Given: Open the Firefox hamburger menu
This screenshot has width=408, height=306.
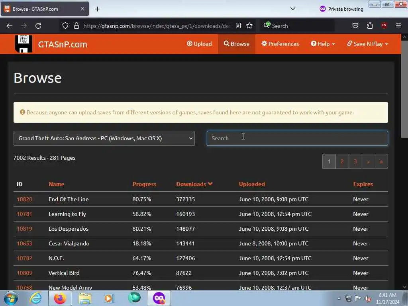Looking at the screenshot, I should [x=398, y=25].
